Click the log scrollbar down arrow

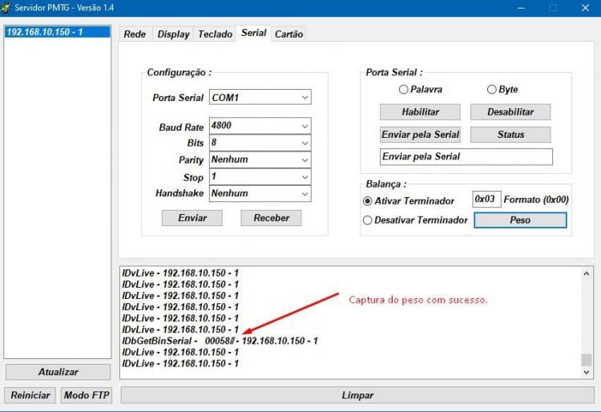coord(586,372)
